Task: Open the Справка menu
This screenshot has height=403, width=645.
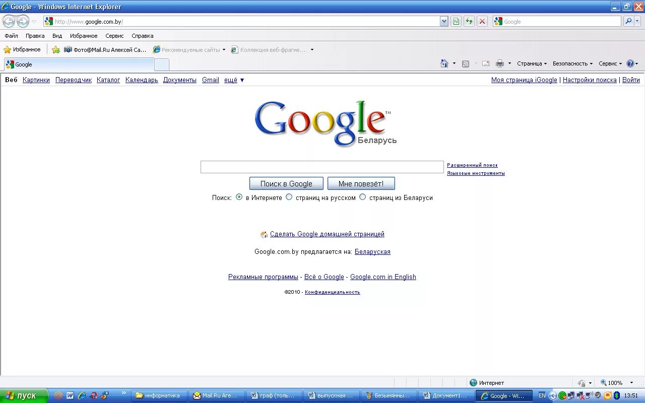Action: coord(143,36)
